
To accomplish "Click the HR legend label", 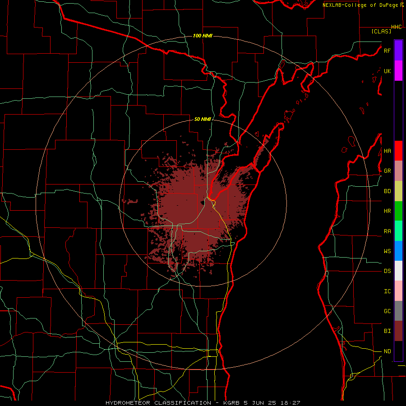I will [387, 211].
